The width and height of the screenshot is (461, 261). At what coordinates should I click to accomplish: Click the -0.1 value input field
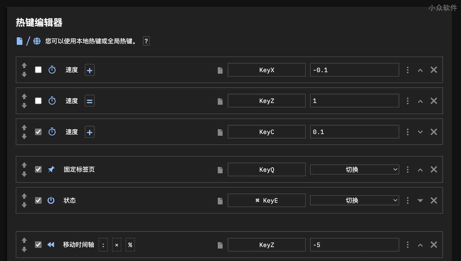pyautogui.click(x=354, y=70)
